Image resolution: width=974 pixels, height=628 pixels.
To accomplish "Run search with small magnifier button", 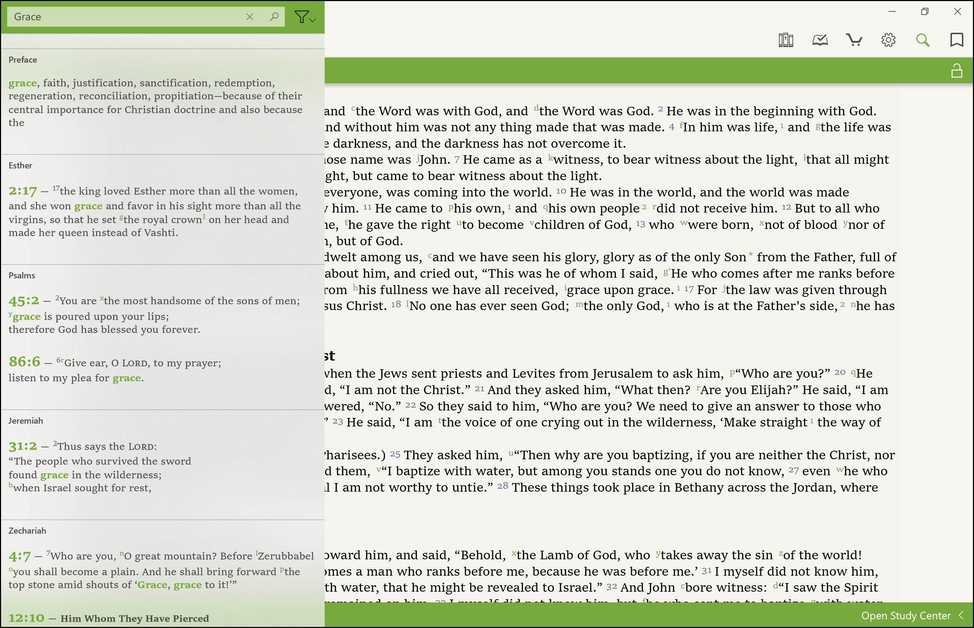I will pos(274,17).
